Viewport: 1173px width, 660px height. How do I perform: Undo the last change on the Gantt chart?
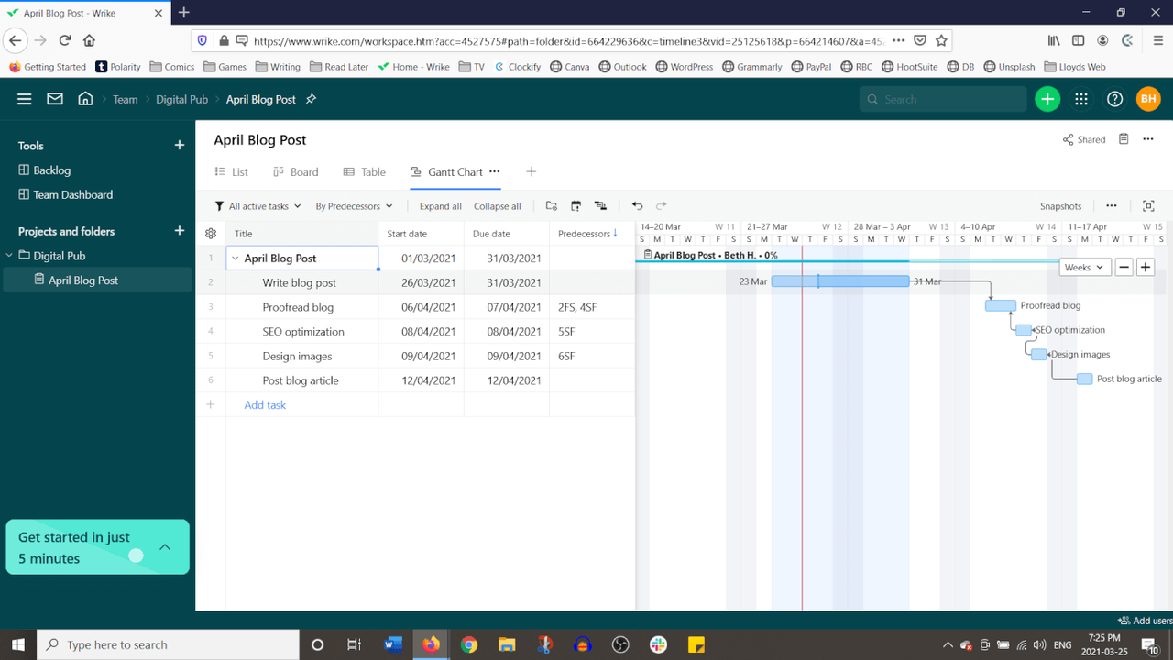pos(639,205)
